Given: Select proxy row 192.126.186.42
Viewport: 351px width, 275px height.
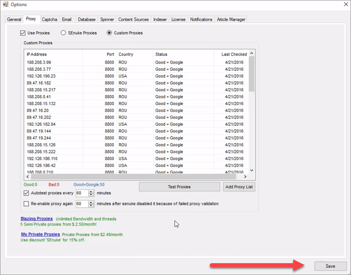Looking at the screenshot, I should point(137,166).
